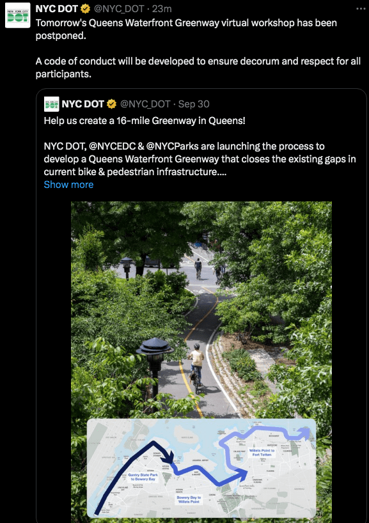Open the @NYCEDC mention
This screenshot has height=523, width=369.
point(112,146)
